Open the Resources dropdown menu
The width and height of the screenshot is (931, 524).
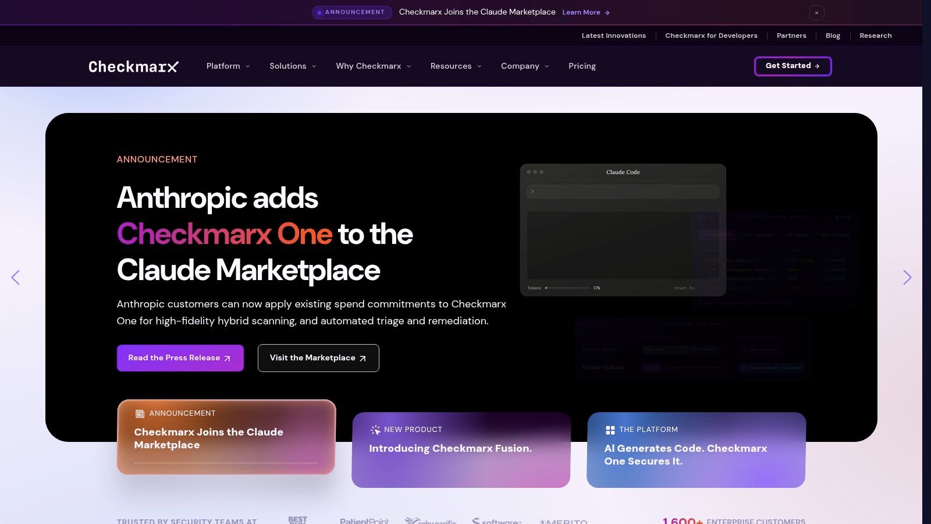tap(456, 66)
